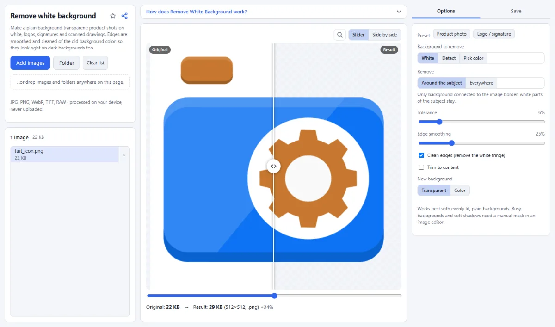The width and height of the screenshot is (555, 327).
Task: Choose White as background to remove
Action: [x=428, y=58]
